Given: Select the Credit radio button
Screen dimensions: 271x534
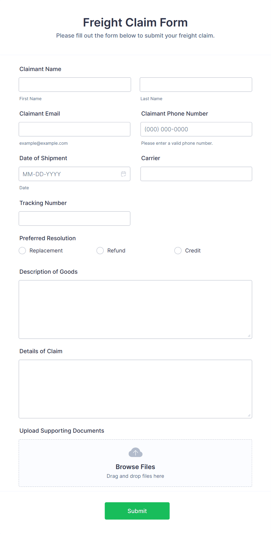Looking at the screenshot, I should pyautogui.click(x=178, y=250).
